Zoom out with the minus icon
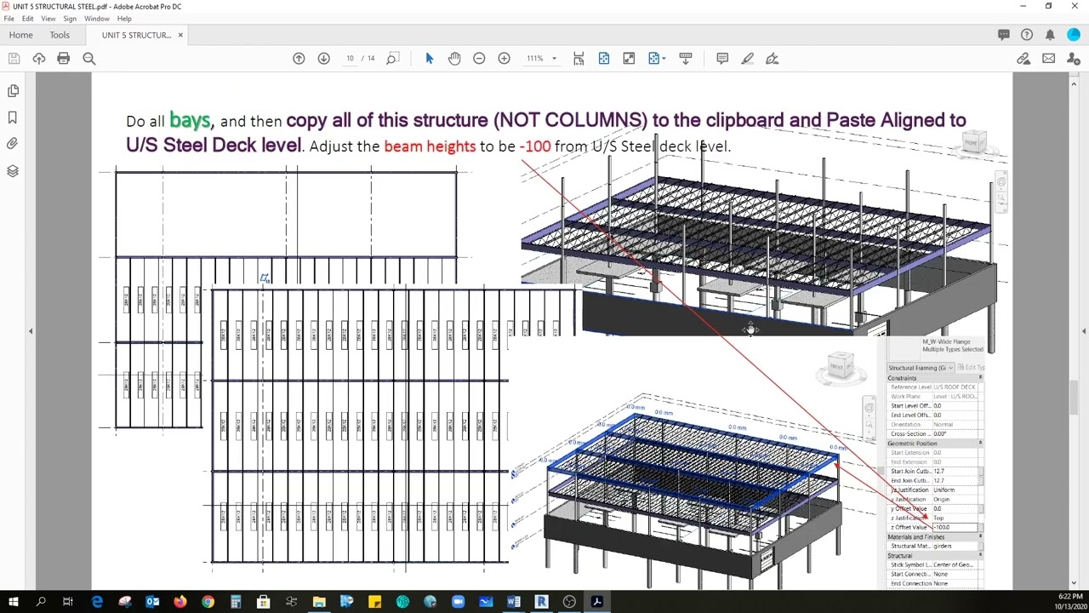The height and width of the screenshot is (613, 1089). [x=479, y=58]
